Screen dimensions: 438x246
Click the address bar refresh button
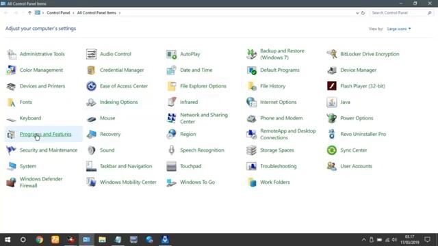click(x=363, y=13)
